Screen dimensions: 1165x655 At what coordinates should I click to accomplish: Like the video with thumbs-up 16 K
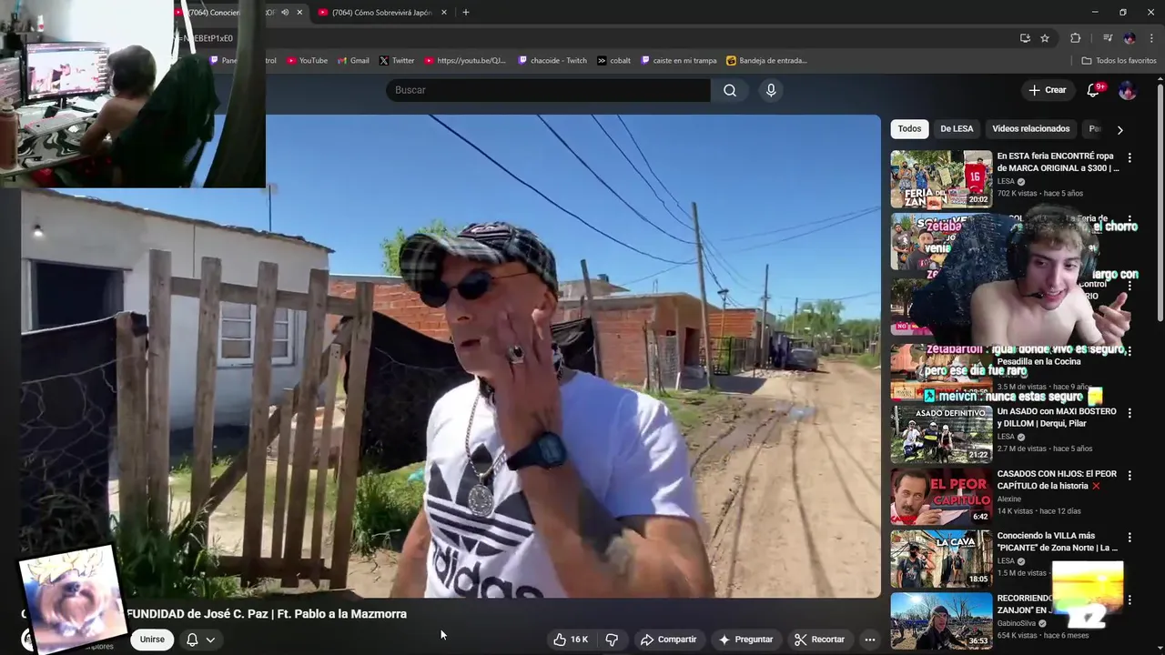point(571,640)
